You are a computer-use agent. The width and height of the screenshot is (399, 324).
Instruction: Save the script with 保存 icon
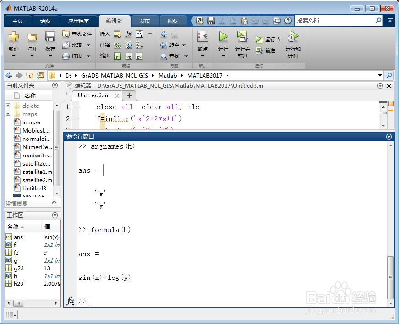pyautogui.click(x=50, y=37)
